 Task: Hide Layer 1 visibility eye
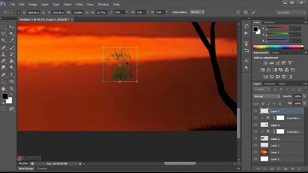click(x=256, y=152)
